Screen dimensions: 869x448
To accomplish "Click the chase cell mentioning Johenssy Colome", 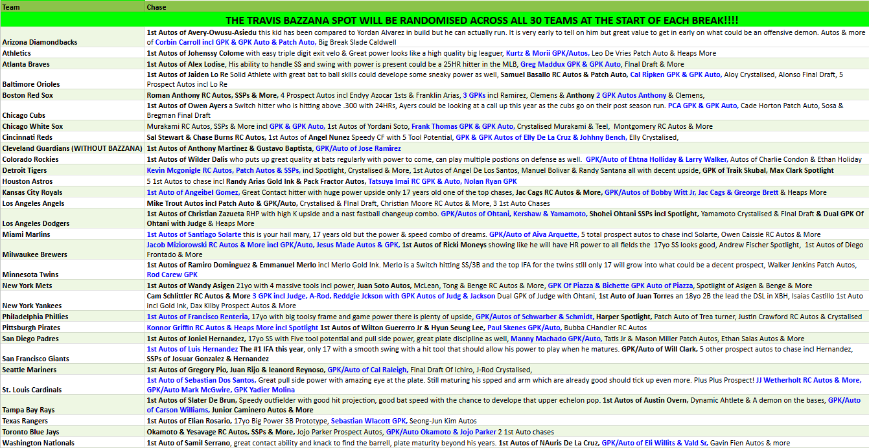I will click(x=507, y=53).
